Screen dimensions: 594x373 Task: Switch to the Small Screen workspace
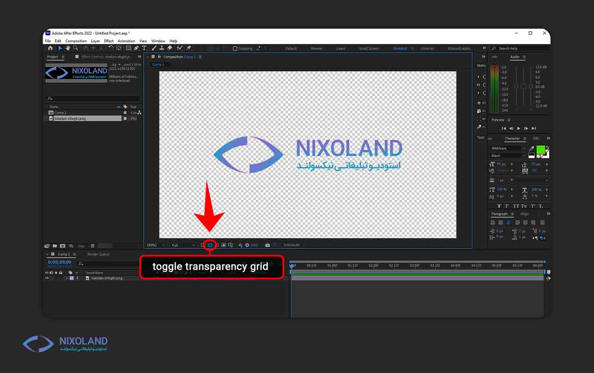(x=369, y=48)
